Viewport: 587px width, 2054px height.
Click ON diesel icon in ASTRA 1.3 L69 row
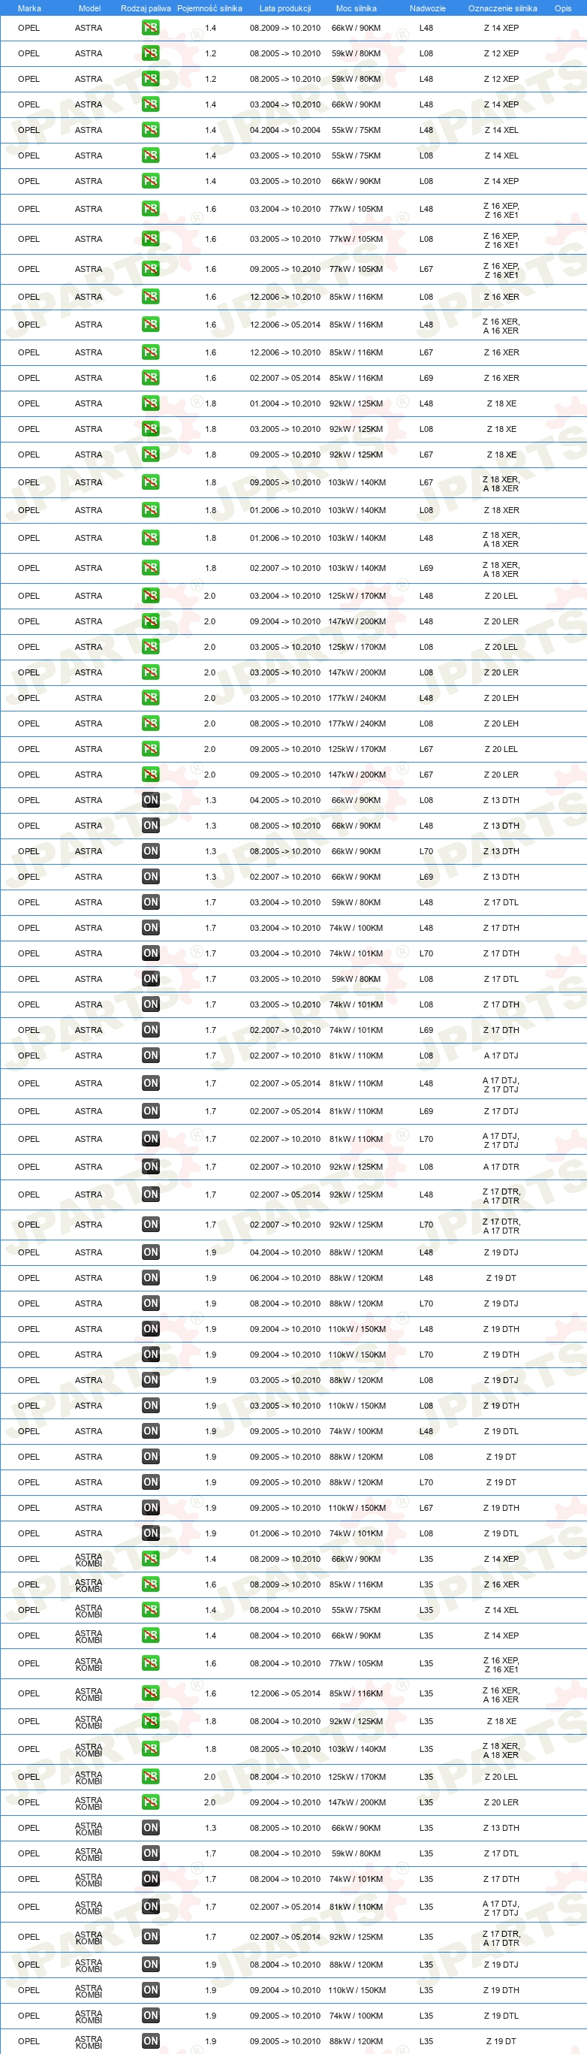(x=149, y=876)
